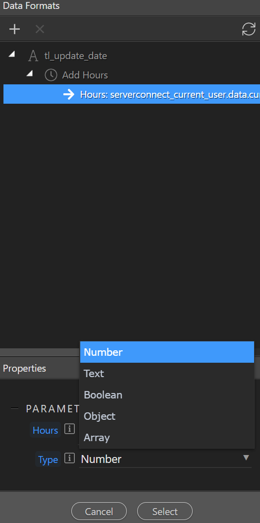Click the Select button

[x=165, y=511]
